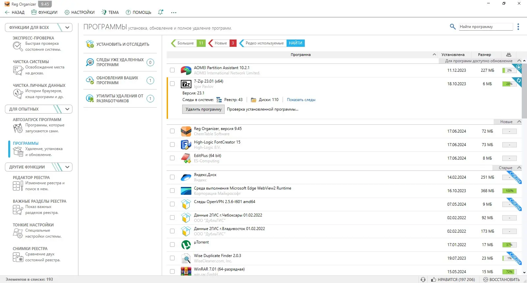Check the AOMEI Partition Assistant checkbox
527x283 pixels.
pos(172,70)
